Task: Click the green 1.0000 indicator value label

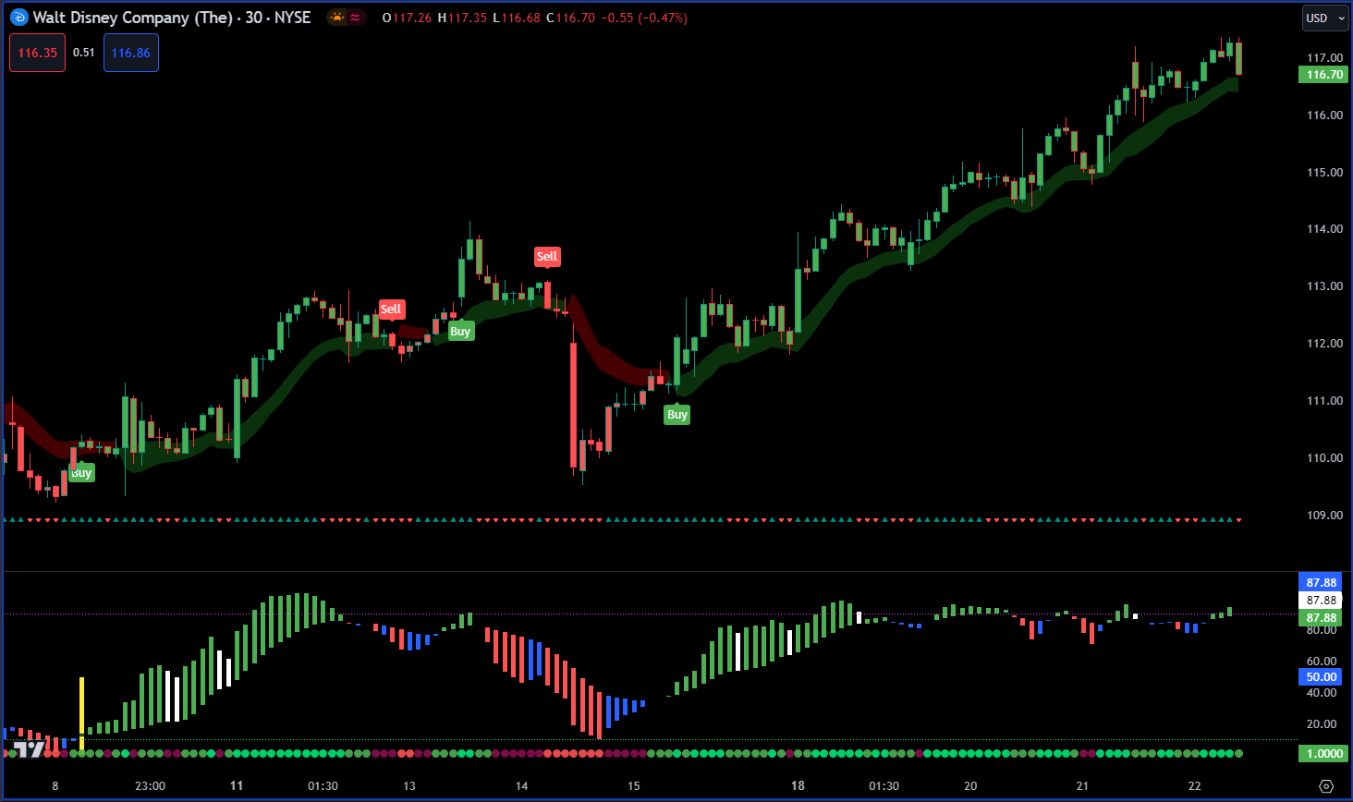Action: (x=1323, y=754)
